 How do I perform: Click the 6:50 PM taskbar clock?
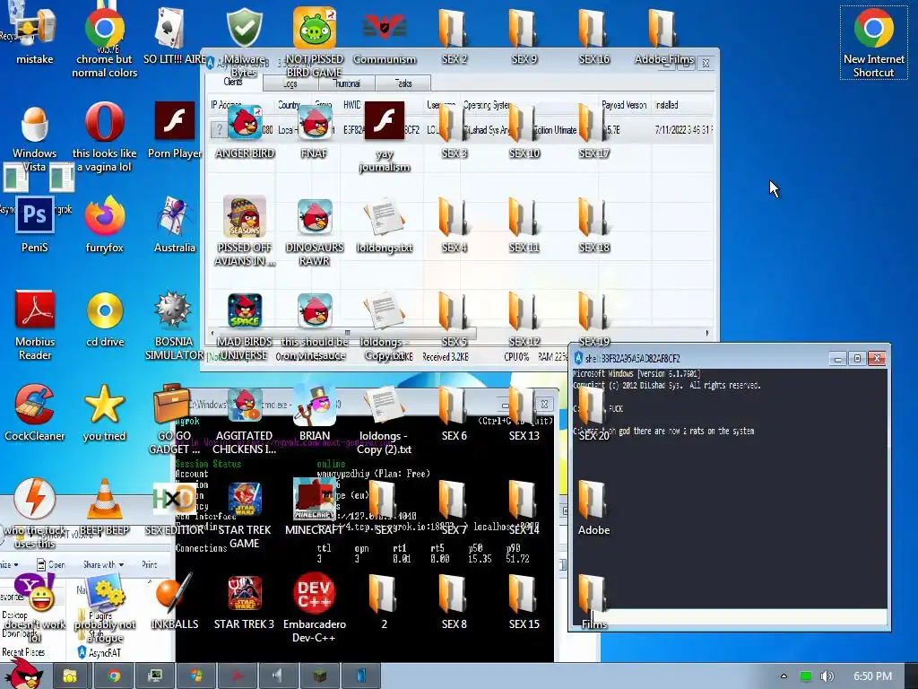tap(872, 676)
